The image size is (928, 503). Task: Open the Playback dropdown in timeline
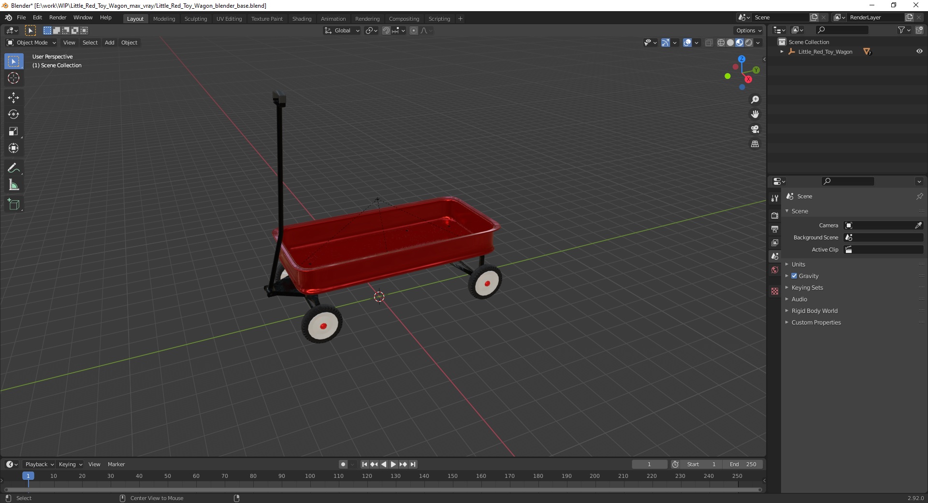click(39, 464)
